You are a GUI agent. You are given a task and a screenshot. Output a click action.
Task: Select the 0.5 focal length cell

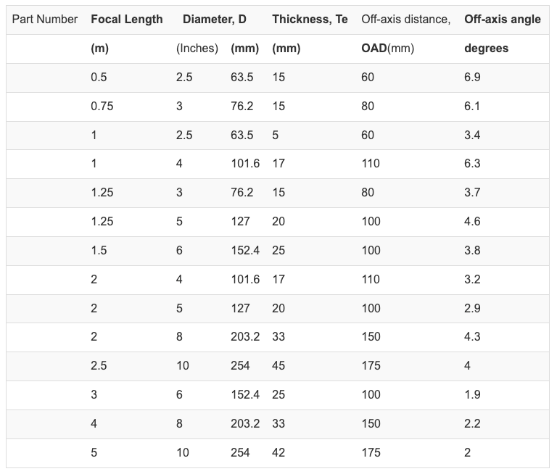[99, 78]
